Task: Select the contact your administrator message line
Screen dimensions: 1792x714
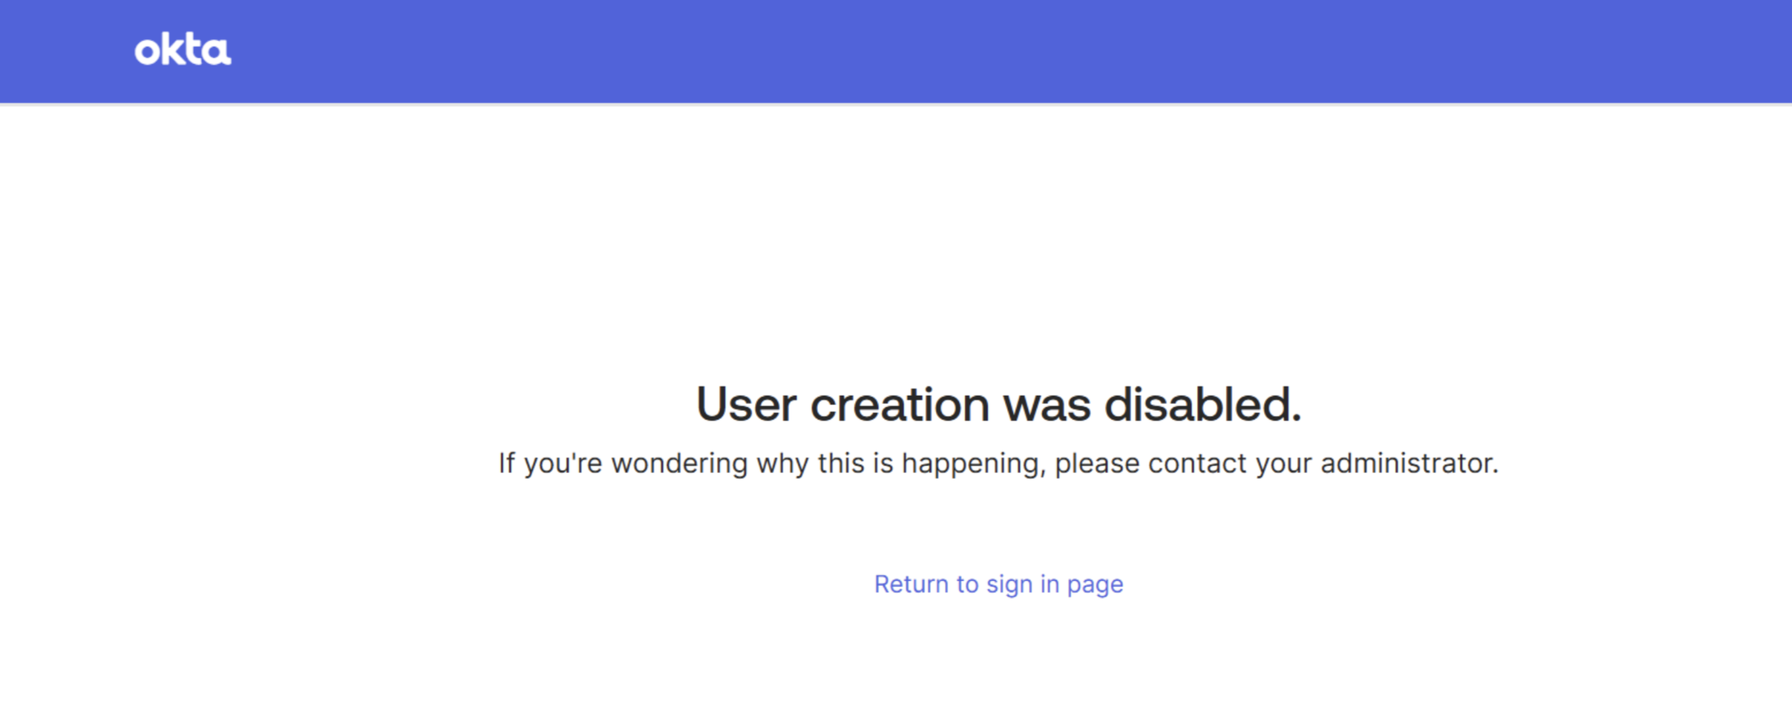Action: pyautogui.click(x=998, y=463)
